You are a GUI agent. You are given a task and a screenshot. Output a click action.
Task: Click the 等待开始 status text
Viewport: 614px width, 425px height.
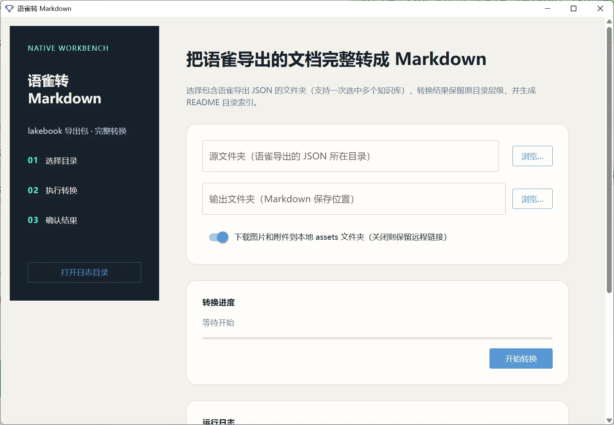(x=218, y=323)
